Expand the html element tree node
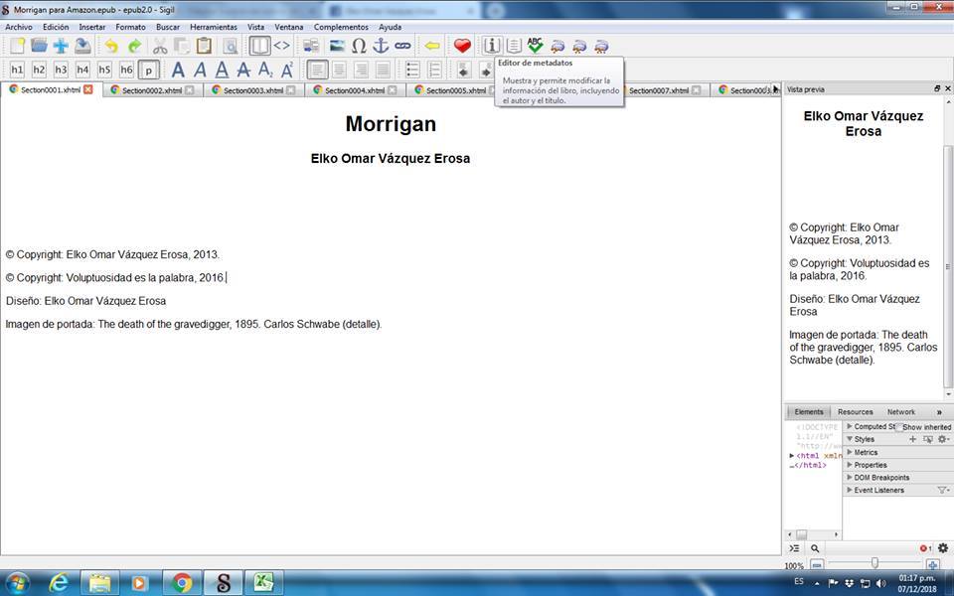The height and width of the screenshot is (596, 954). 792,456
